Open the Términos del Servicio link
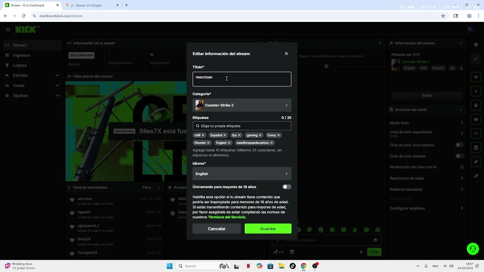The height and width of the screenshot is (272, 484). [x=227, y=217]
